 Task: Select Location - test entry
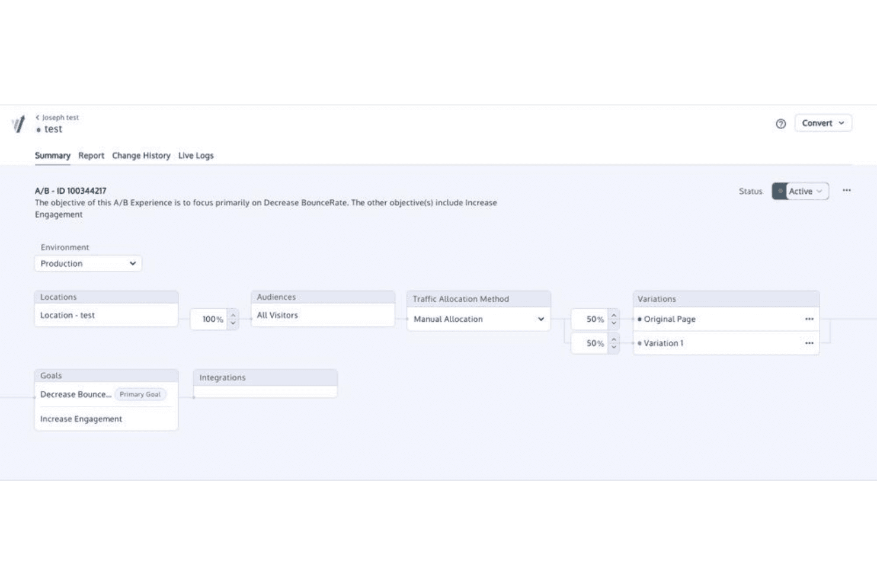point(106,315)
